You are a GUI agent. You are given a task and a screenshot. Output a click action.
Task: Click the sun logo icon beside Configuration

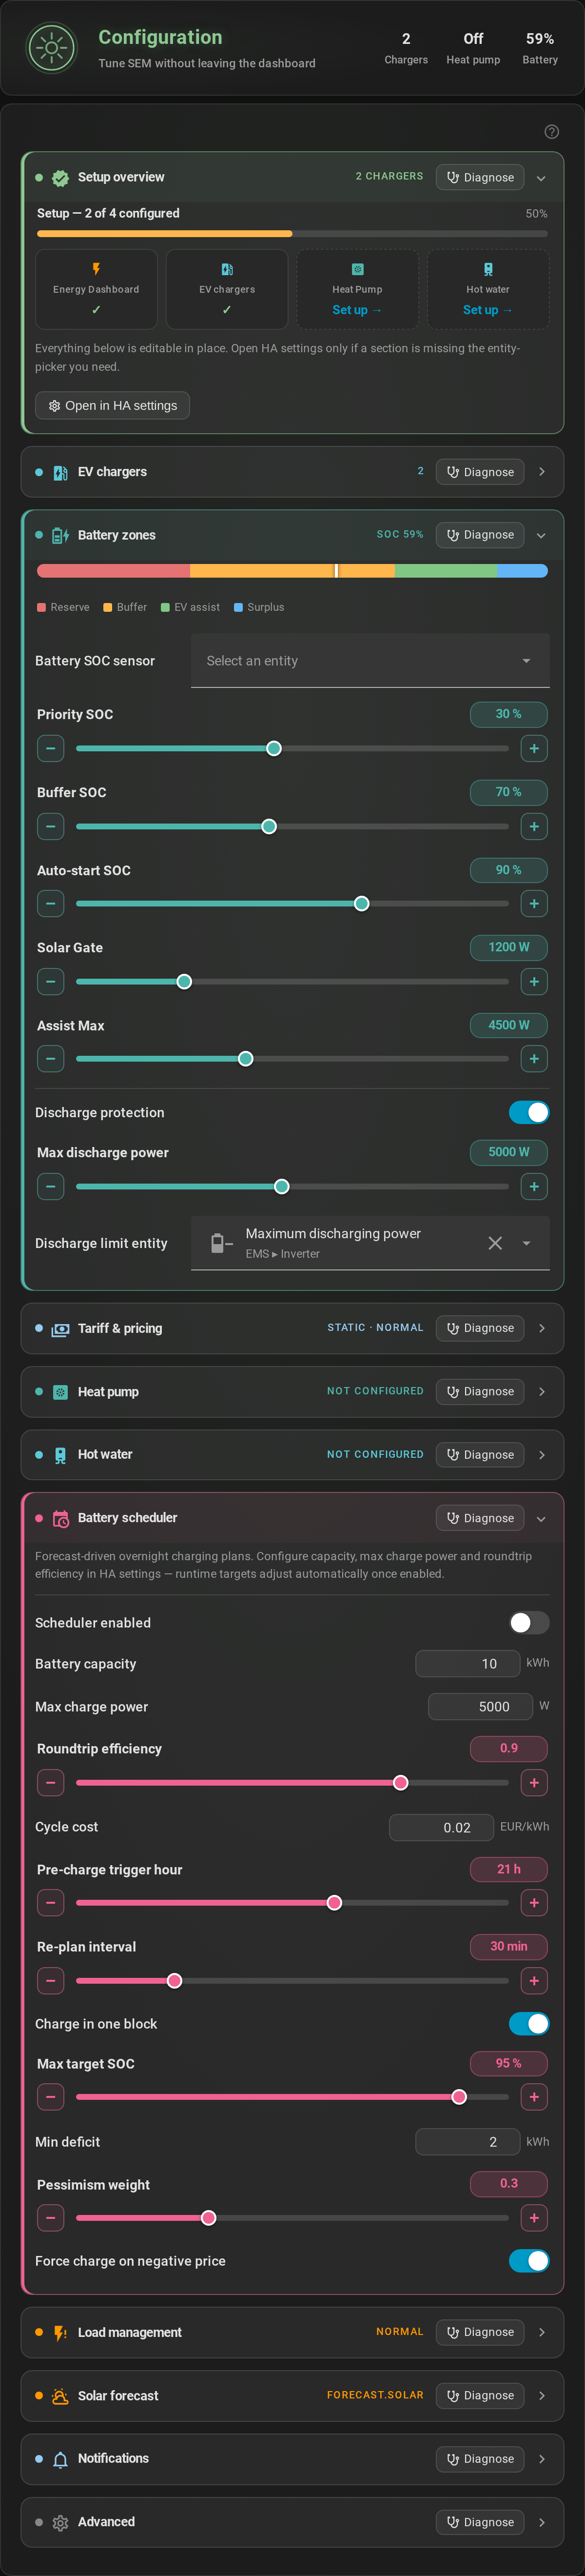pyautogui.click(x=51, y=48)
